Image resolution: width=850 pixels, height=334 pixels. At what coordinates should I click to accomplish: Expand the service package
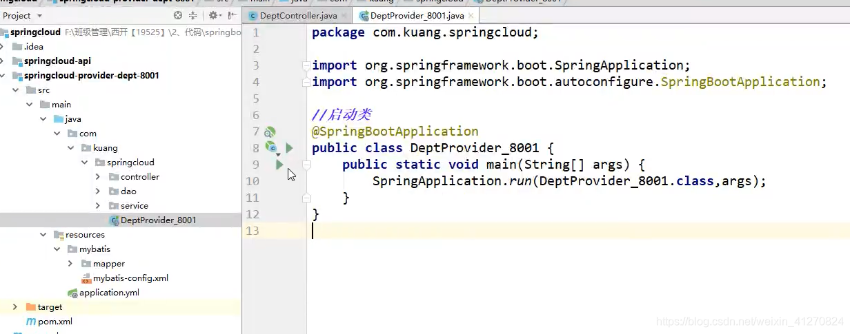(x=98, y=206)
